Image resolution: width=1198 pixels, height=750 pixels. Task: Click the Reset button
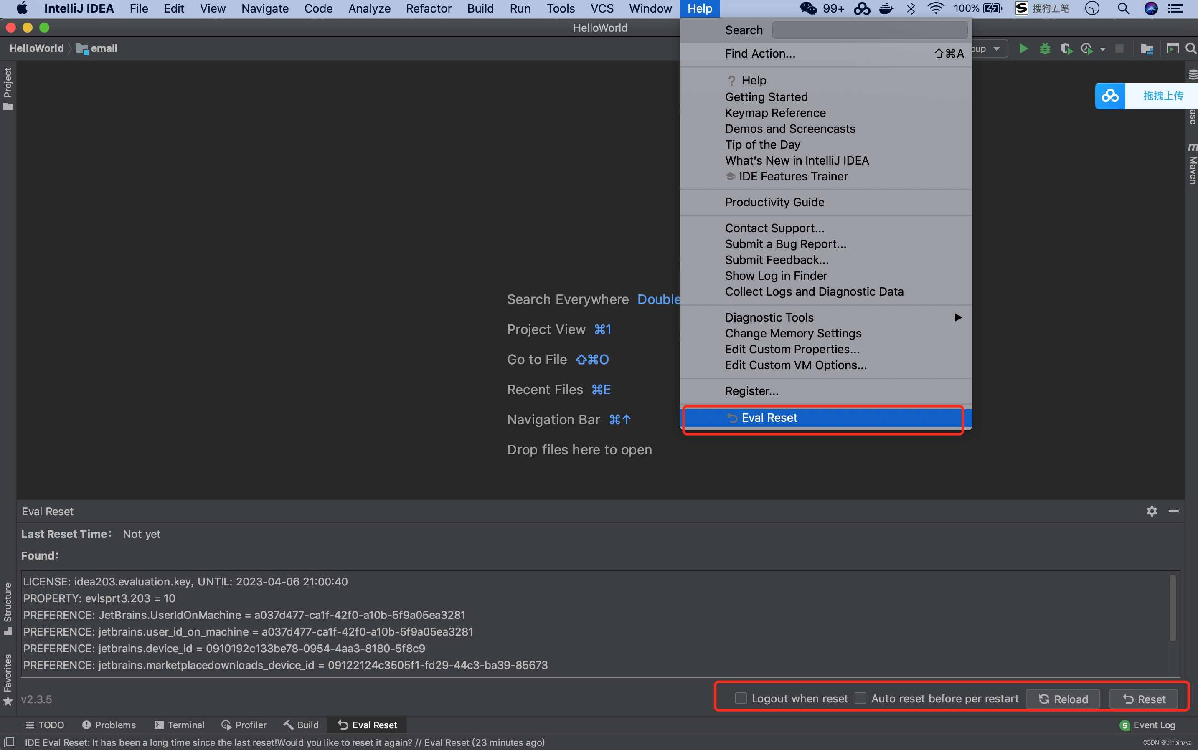[1144, 699]
